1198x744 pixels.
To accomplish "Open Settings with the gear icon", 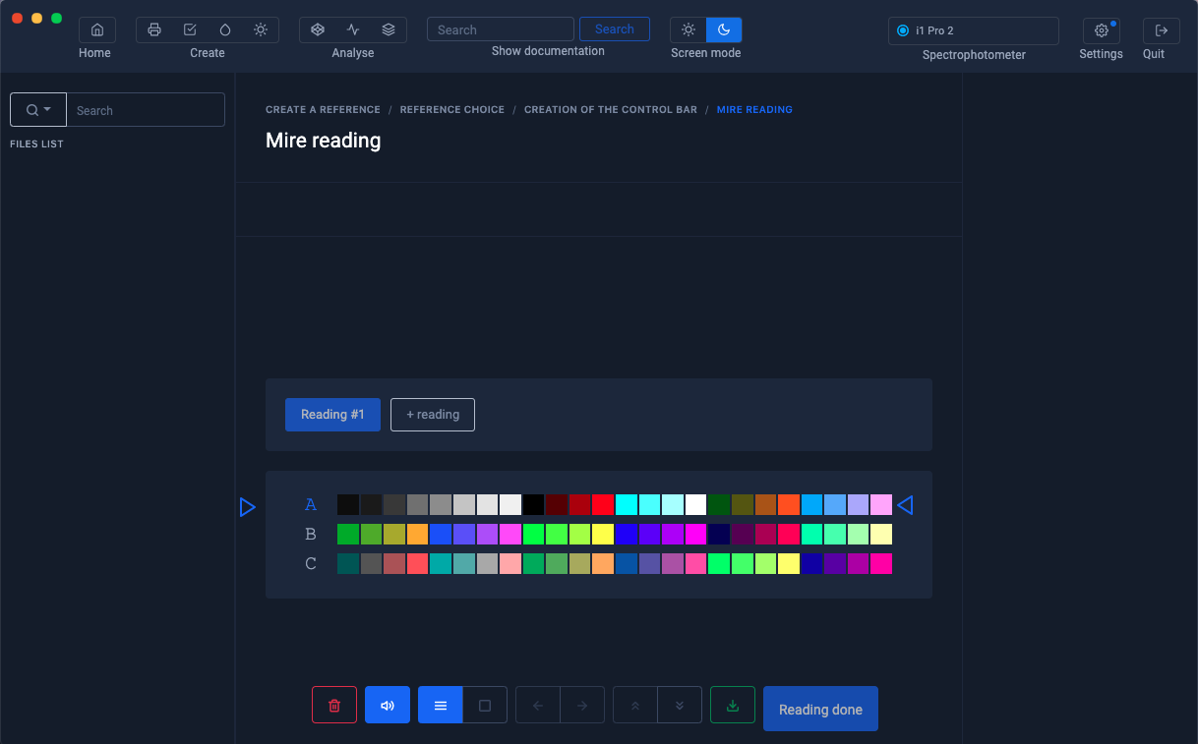I will pos(1102,30).
